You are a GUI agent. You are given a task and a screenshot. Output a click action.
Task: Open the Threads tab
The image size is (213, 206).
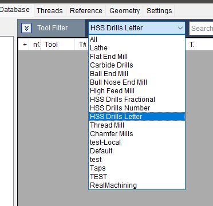click(x=50, y=11)
